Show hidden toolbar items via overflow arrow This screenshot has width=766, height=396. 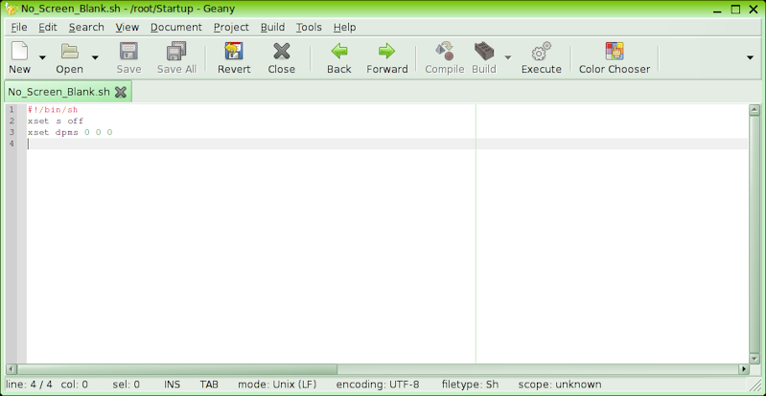click(751, 57)
